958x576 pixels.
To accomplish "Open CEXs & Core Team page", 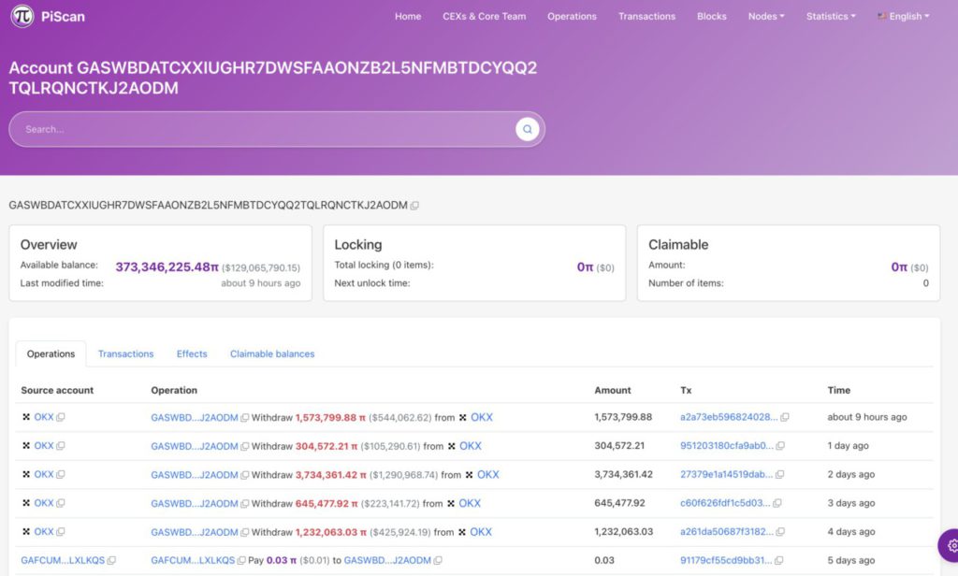I will click(484, 16).
